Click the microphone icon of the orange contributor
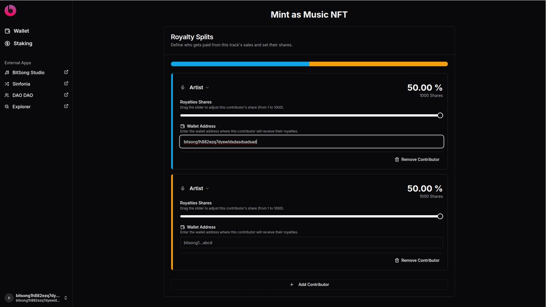This screenshot has width=546, height=307. pos(183,189)
